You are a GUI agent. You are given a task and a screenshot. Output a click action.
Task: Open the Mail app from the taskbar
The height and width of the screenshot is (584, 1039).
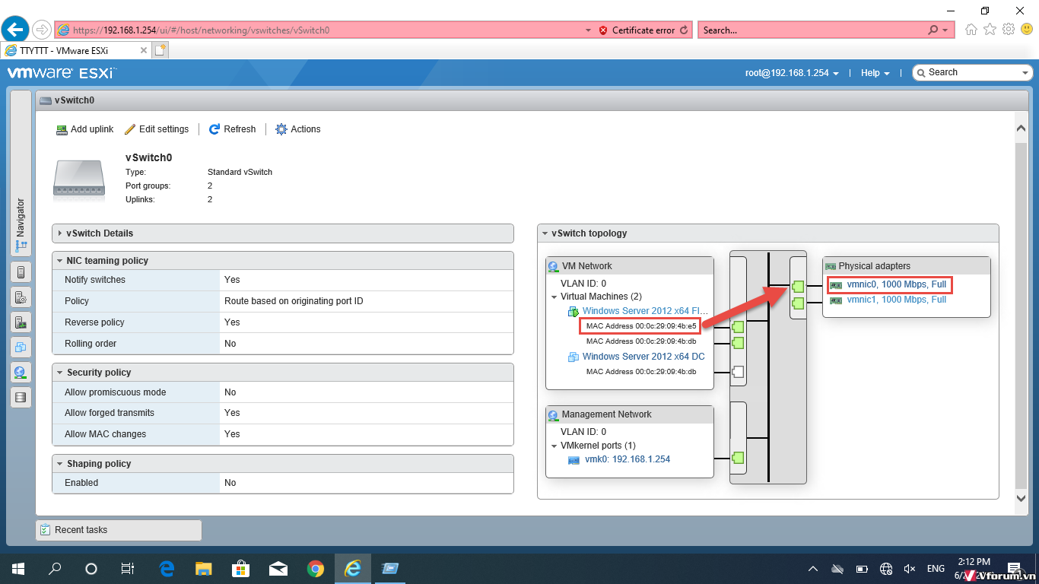278,569
